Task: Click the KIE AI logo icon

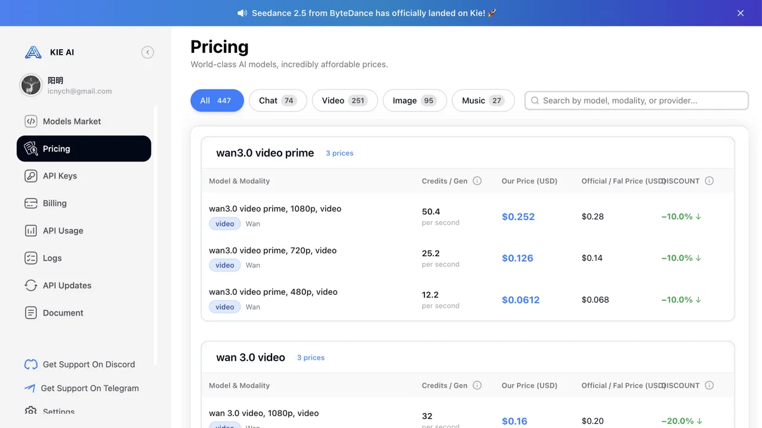Action: 33,52
